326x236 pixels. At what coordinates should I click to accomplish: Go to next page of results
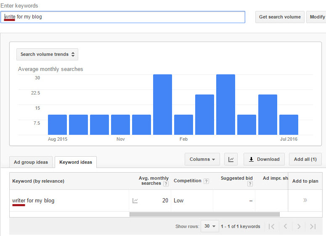299,227
